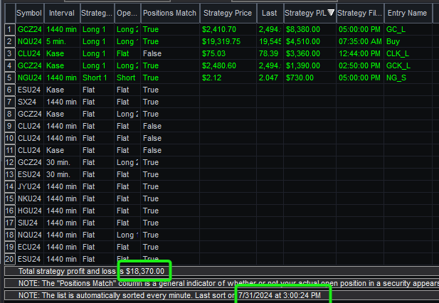
Task: Click the 2.047 last price cell
Action: 268,78
